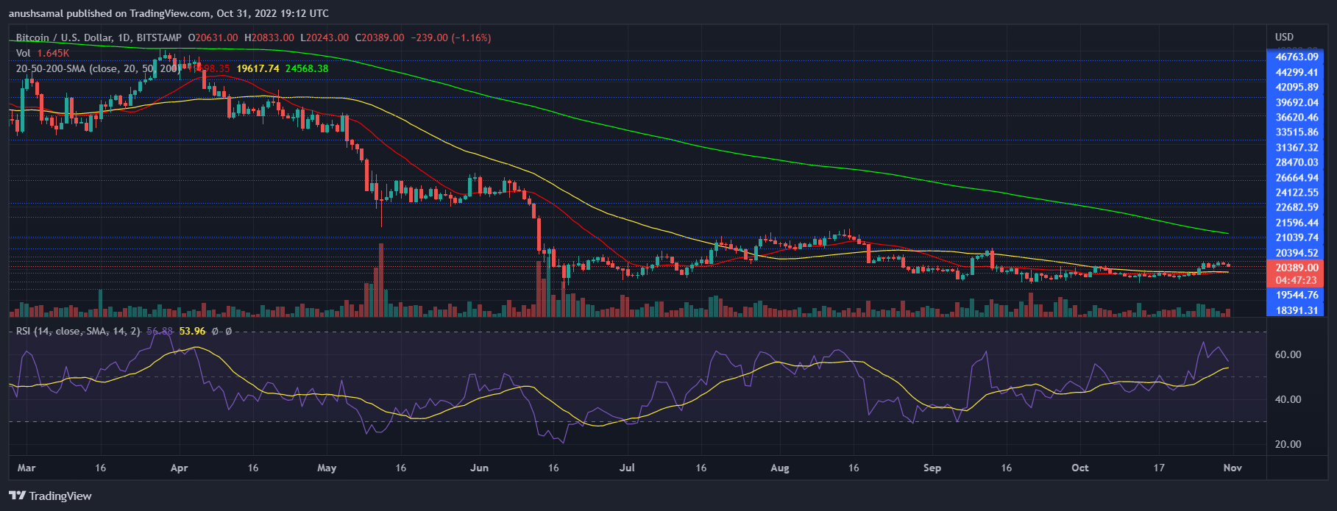Screen dimensions: 1337x511
Task: Open the USD currency selector
Action: point(1284,37)
